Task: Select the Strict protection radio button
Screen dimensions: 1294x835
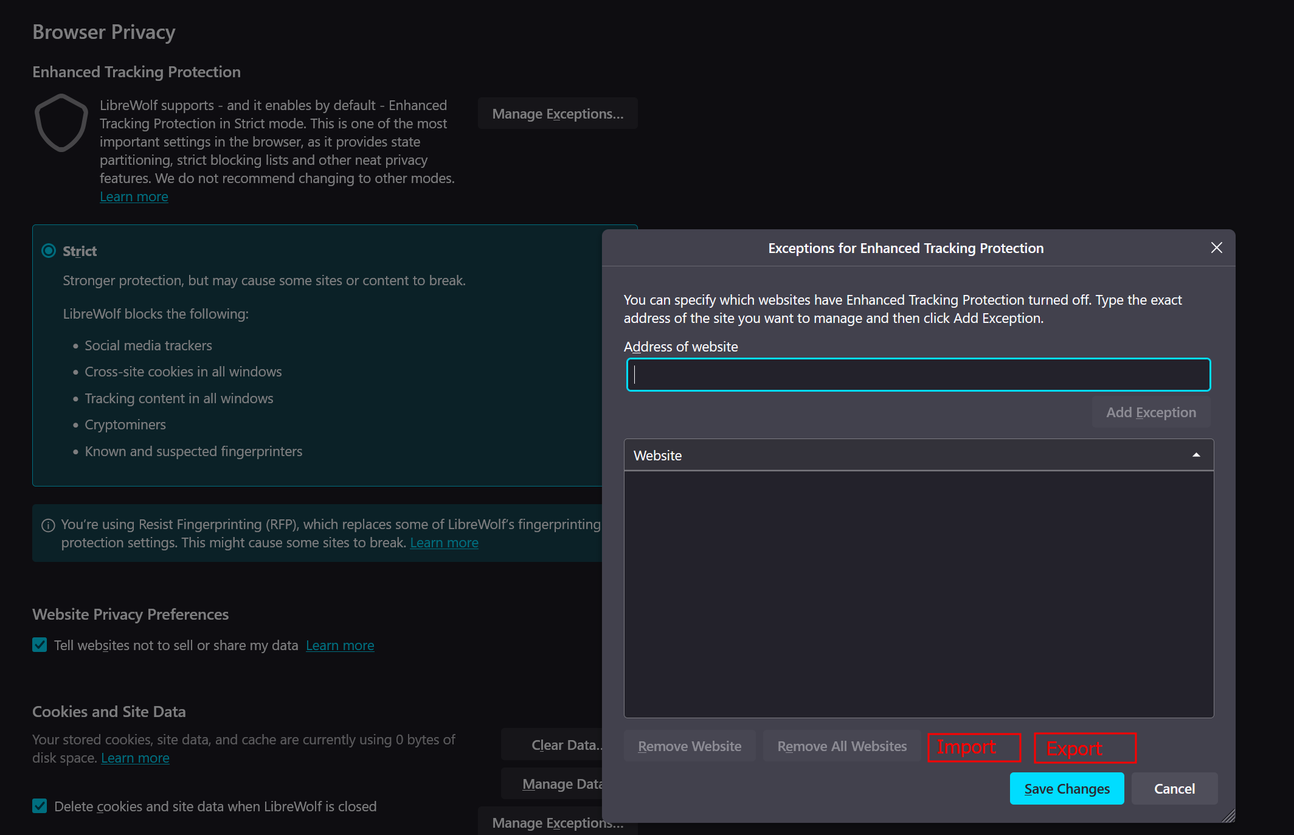Action: [49, 251]
